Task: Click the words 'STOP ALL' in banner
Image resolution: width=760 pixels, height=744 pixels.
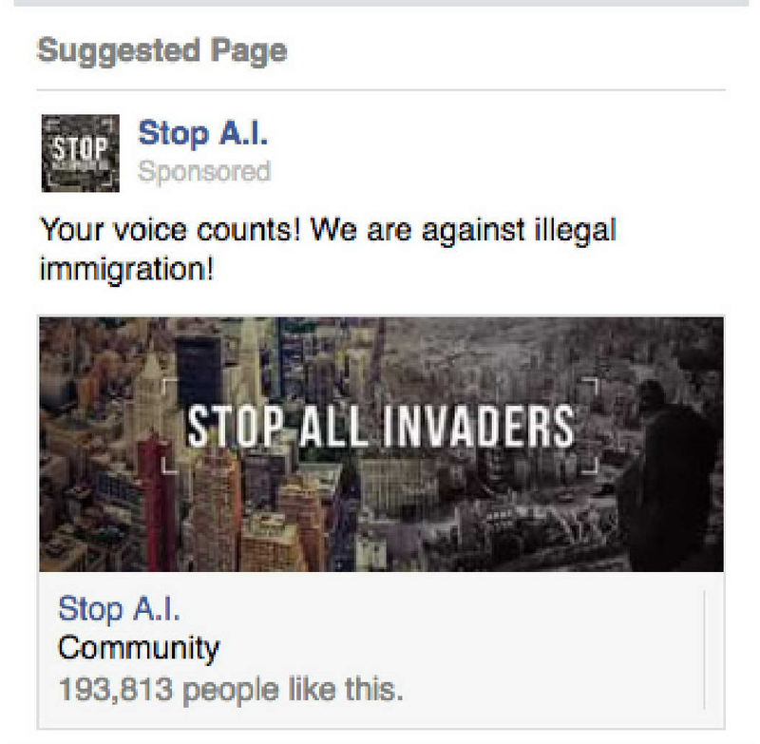Action: tap(278, 427)
